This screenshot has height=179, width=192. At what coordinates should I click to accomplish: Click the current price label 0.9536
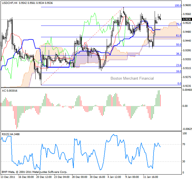pyautogui.click(x=187, y=19)
